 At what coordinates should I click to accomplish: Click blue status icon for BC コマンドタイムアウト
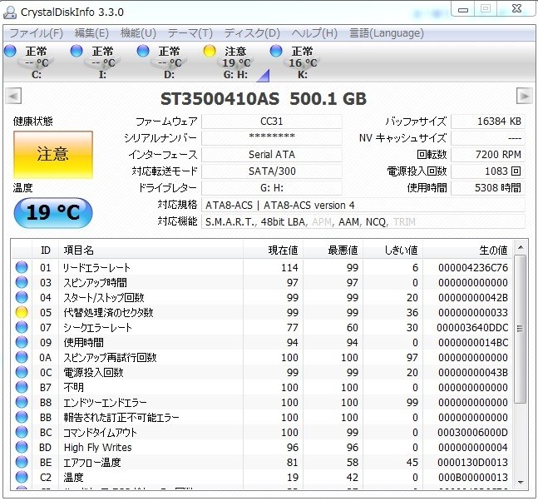pos(22,432)
